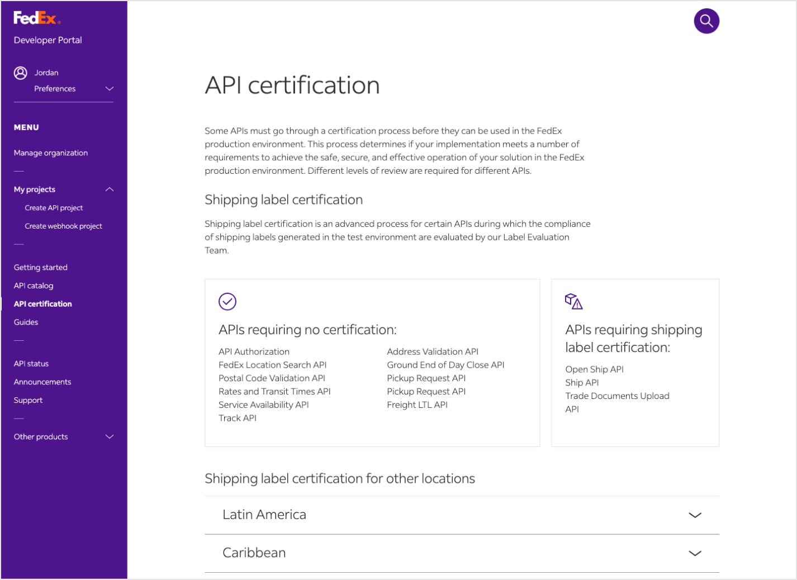The height and width of the screenshot is (580, 797).
Task: Open search with the magnifier icon
Action: click(x=706, y=21)
